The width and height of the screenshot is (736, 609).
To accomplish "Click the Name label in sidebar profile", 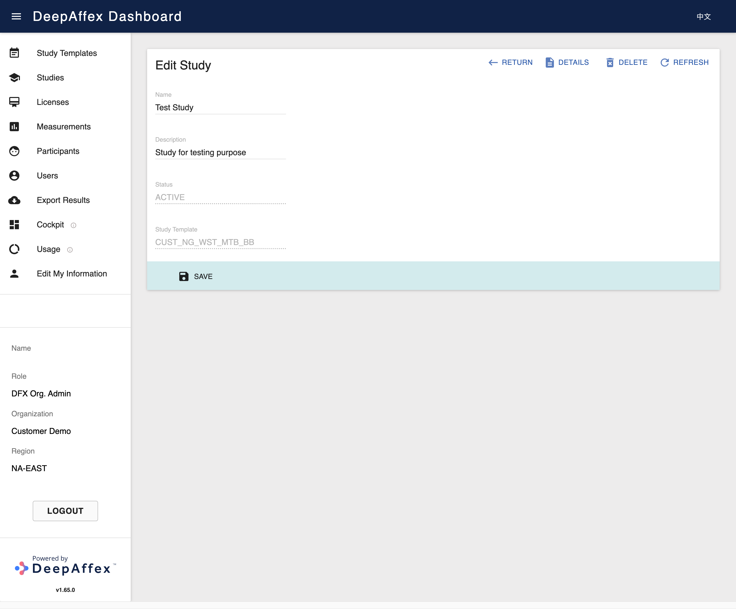I will [21, 348].
